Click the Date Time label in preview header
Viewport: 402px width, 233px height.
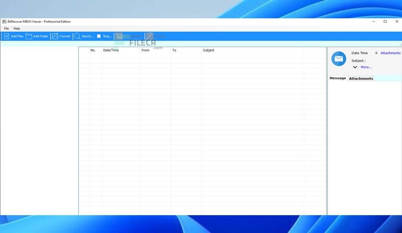(x=359, y=53)
